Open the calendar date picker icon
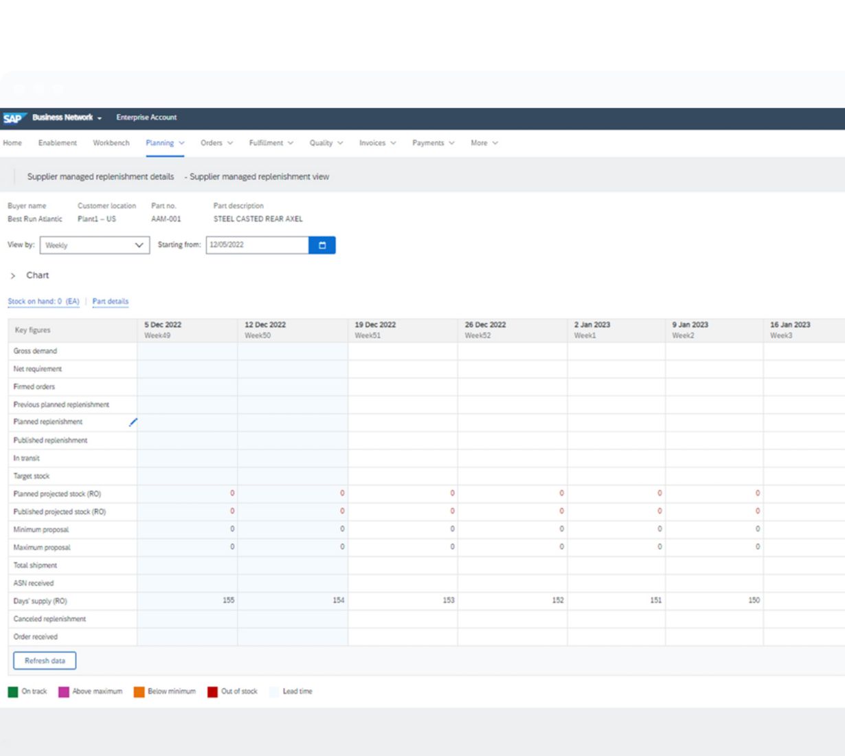Image resolution: width=845 pixels, height=756 pixels. click(x=322, y=245)
